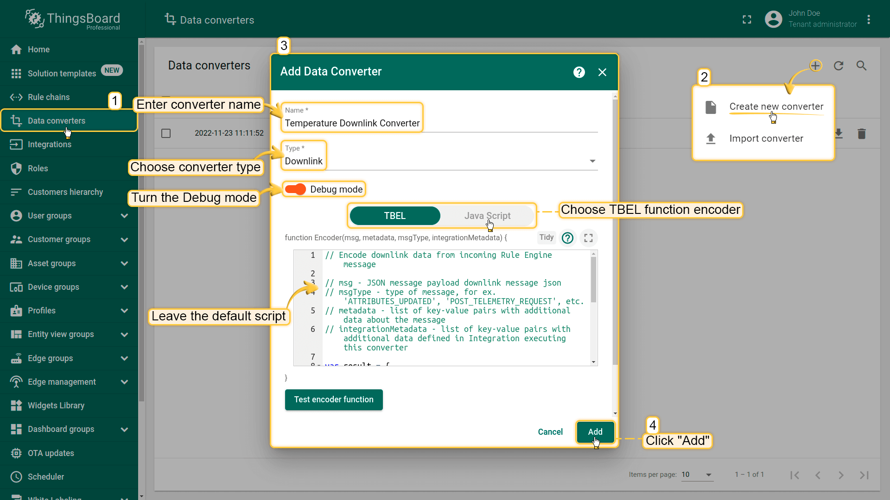Expand the Items per page dropdown
The image size is (890, 500).
pyautogui.click(x=708, y=475)
